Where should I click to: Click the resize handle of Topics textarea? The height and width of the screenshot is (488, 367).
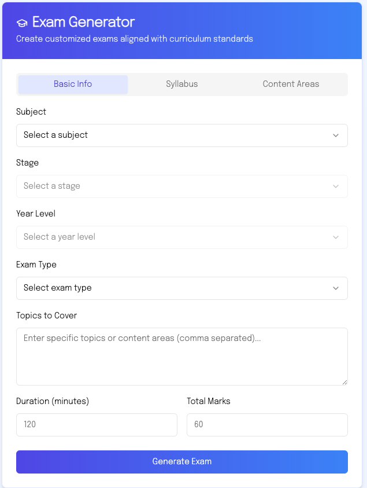tap(344, 382)
